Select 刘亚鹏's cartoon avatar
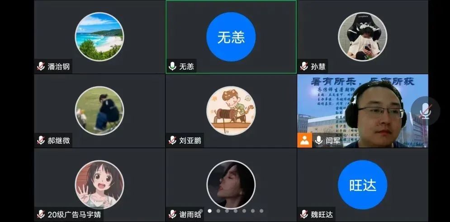Screen dimensions: 450x222 (231, 111)
